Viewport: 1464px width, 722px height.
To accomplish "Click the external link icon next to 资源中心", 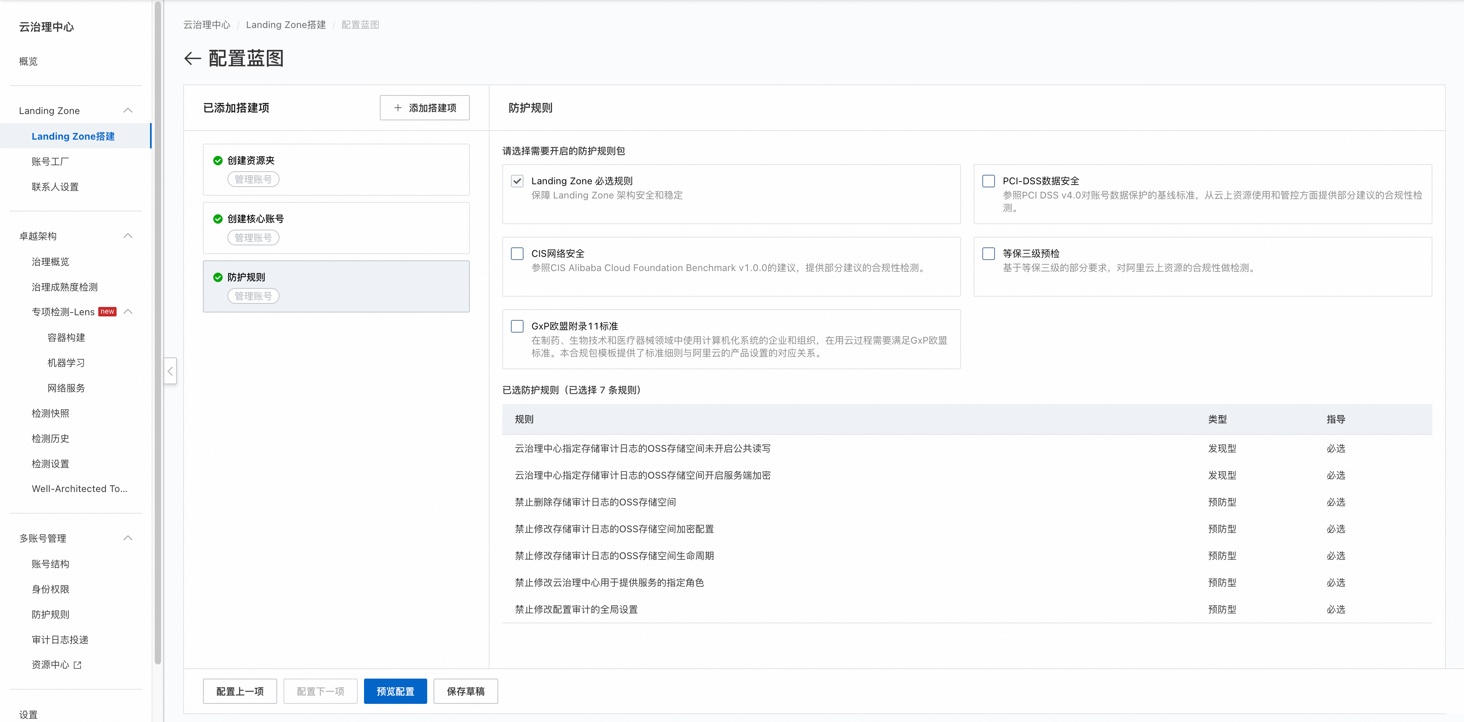I will coord(78,665).
